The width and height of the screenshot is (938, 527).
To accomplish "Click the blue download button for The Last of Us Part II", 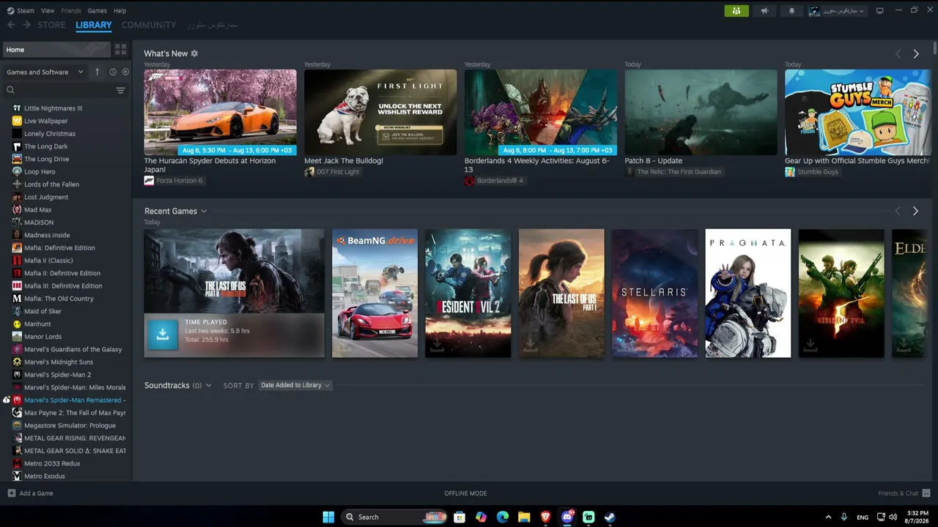I will 163,334.
